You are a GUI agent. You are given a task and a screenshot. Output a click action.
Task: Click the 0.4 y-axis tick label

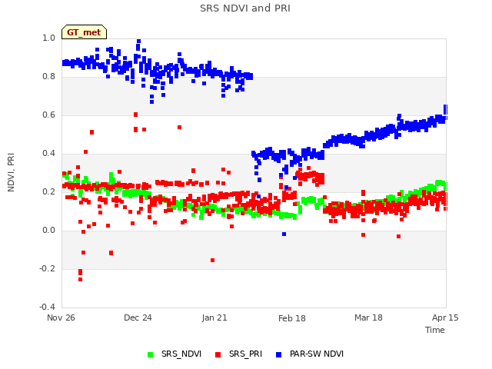click(48, 154)
